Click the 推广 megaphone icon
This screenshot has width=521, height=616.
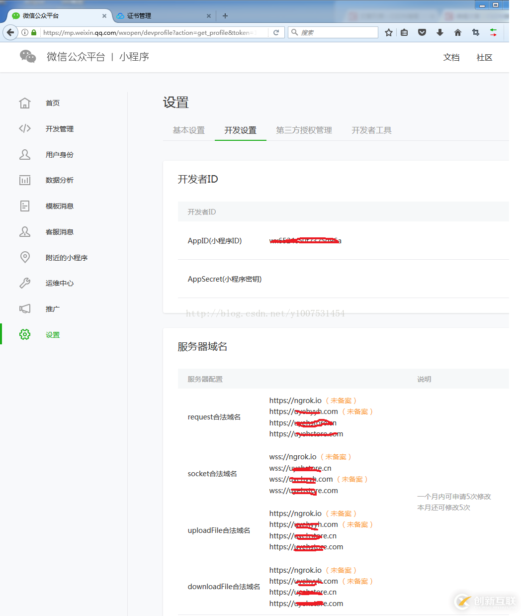tap(25, 309)
